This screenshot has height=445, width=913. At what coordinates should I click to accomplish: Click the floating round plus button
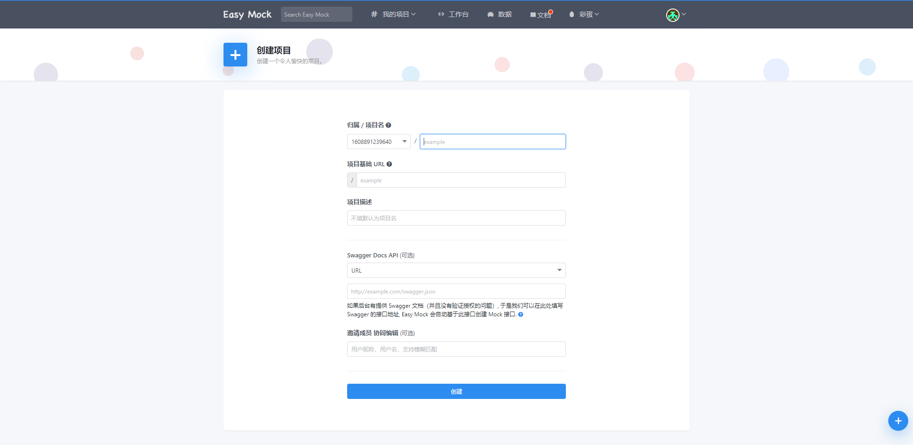click(898, 421)
